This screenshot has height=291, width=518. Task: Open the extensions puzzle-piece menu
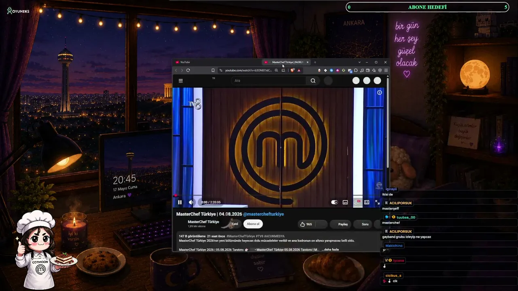pyautogui.click(x=356, y=70)
